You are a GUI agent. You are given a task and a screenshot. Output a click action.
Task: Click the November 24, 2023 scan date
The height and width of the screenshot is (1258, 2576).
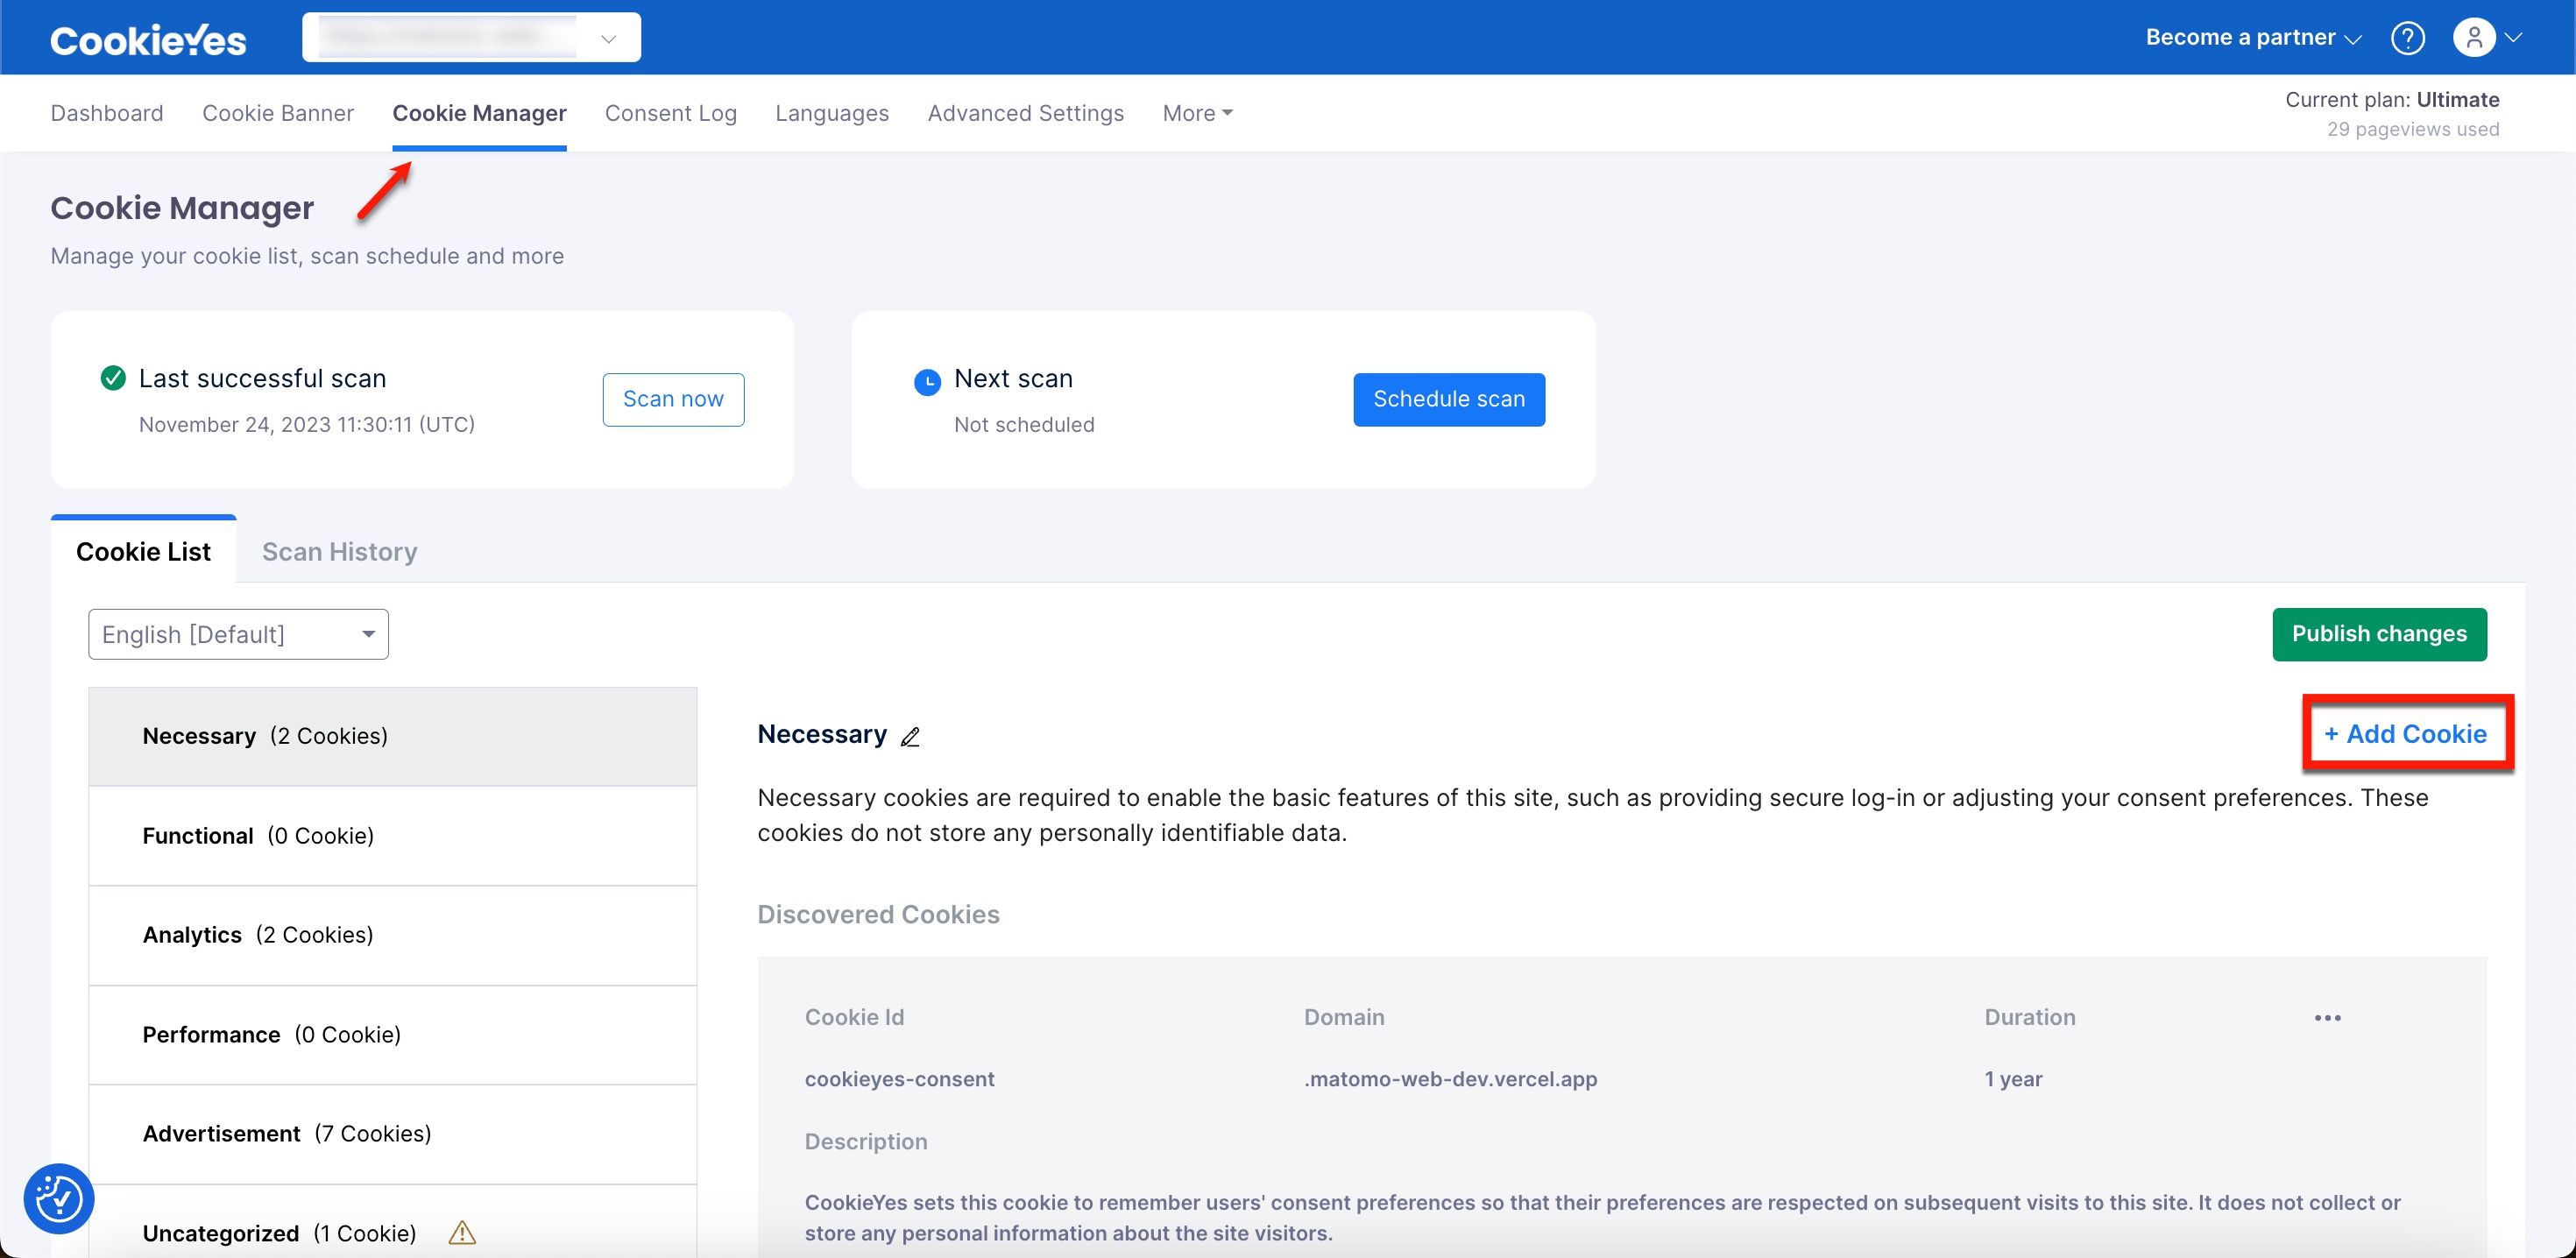pos(306,424)
